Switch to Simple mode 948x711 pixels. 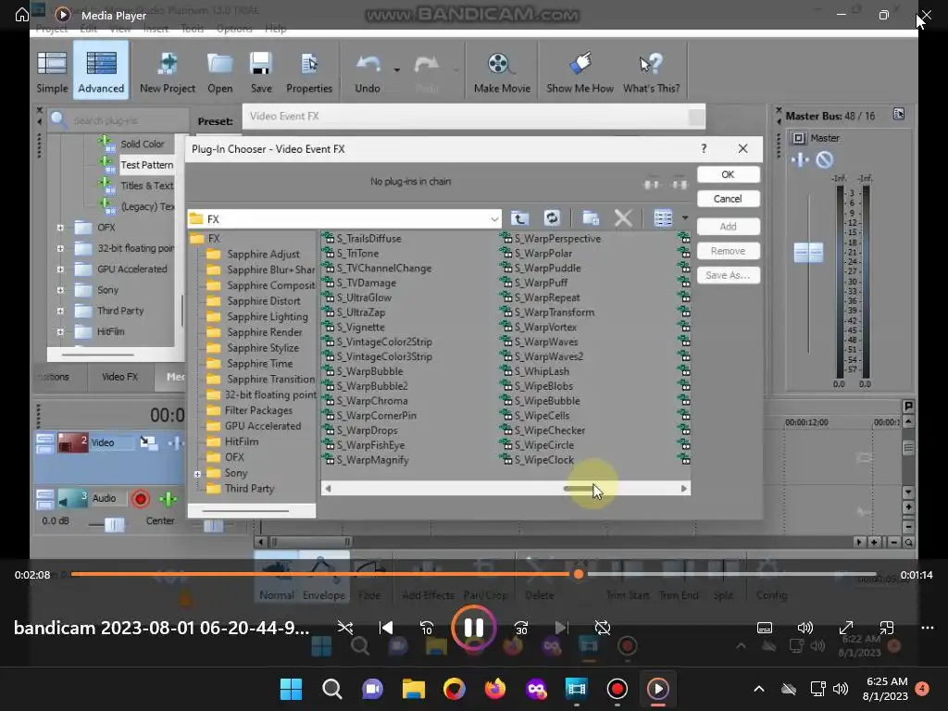click(52, 72)
